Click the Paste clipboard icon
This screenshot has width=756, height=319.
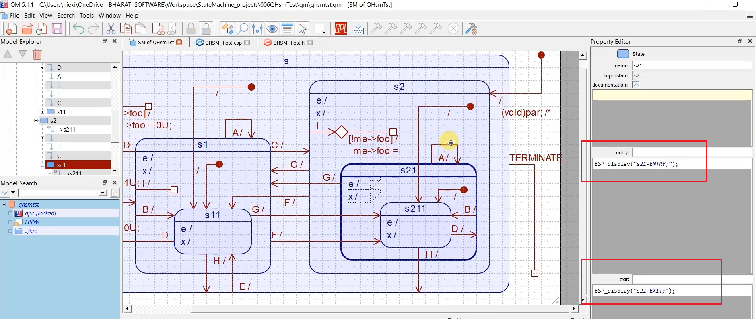(x=141, y=29)
